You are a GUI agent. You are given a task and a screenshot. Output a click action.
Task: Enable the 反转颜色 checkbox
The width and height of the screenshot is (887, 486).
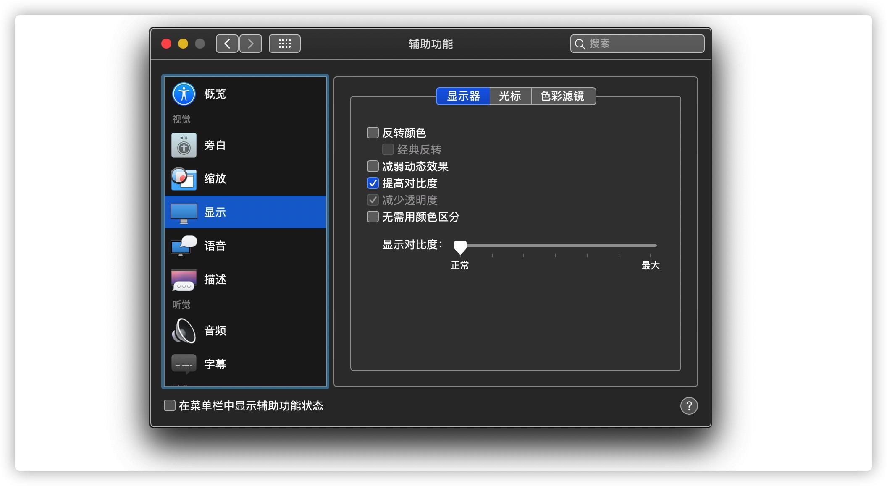(373, 133)
